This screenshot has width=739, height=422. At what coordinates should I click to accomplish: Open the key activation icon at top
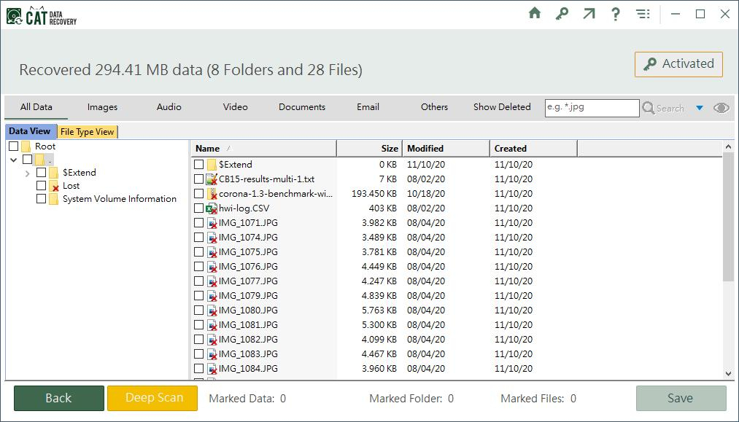562,13
